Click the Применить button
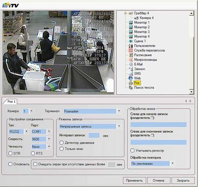 pos(134,180)
